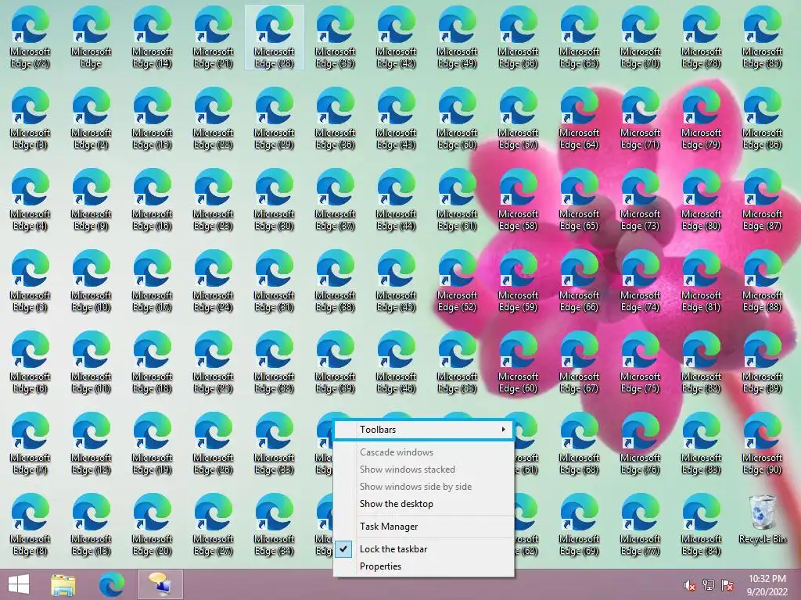Viewport: 801px width, 600px height.
Task: Open the network status tray icon
Action: click(x=708, y=585)
